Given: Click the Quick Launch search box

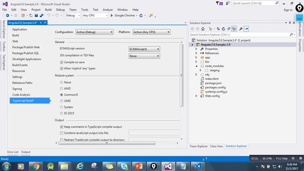Looking at the screenshot, I should 254,3.
